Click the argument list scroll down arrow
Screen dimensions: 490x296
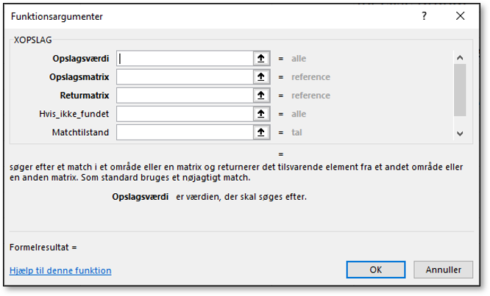click(460, 134)
